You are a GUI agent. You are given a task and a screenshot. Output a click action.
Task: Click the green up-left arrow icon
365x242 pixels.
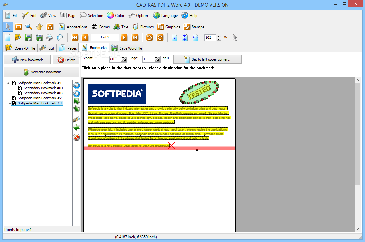click(77, 101)
